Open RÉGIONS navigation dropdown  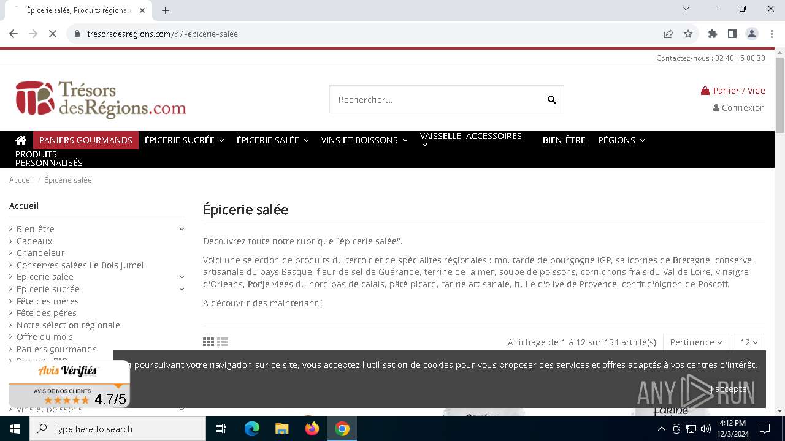pyautogui.click(x=621, y=140)
